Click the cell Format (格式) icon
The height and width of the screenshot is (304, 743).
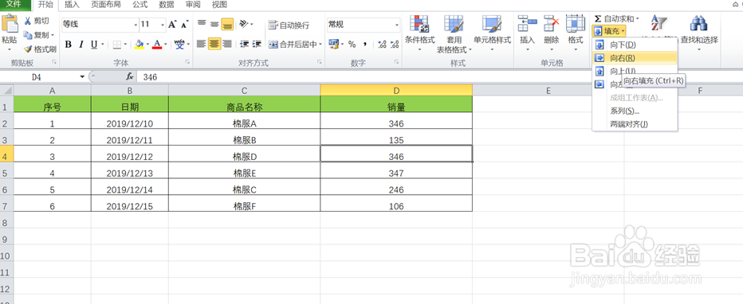576,24
